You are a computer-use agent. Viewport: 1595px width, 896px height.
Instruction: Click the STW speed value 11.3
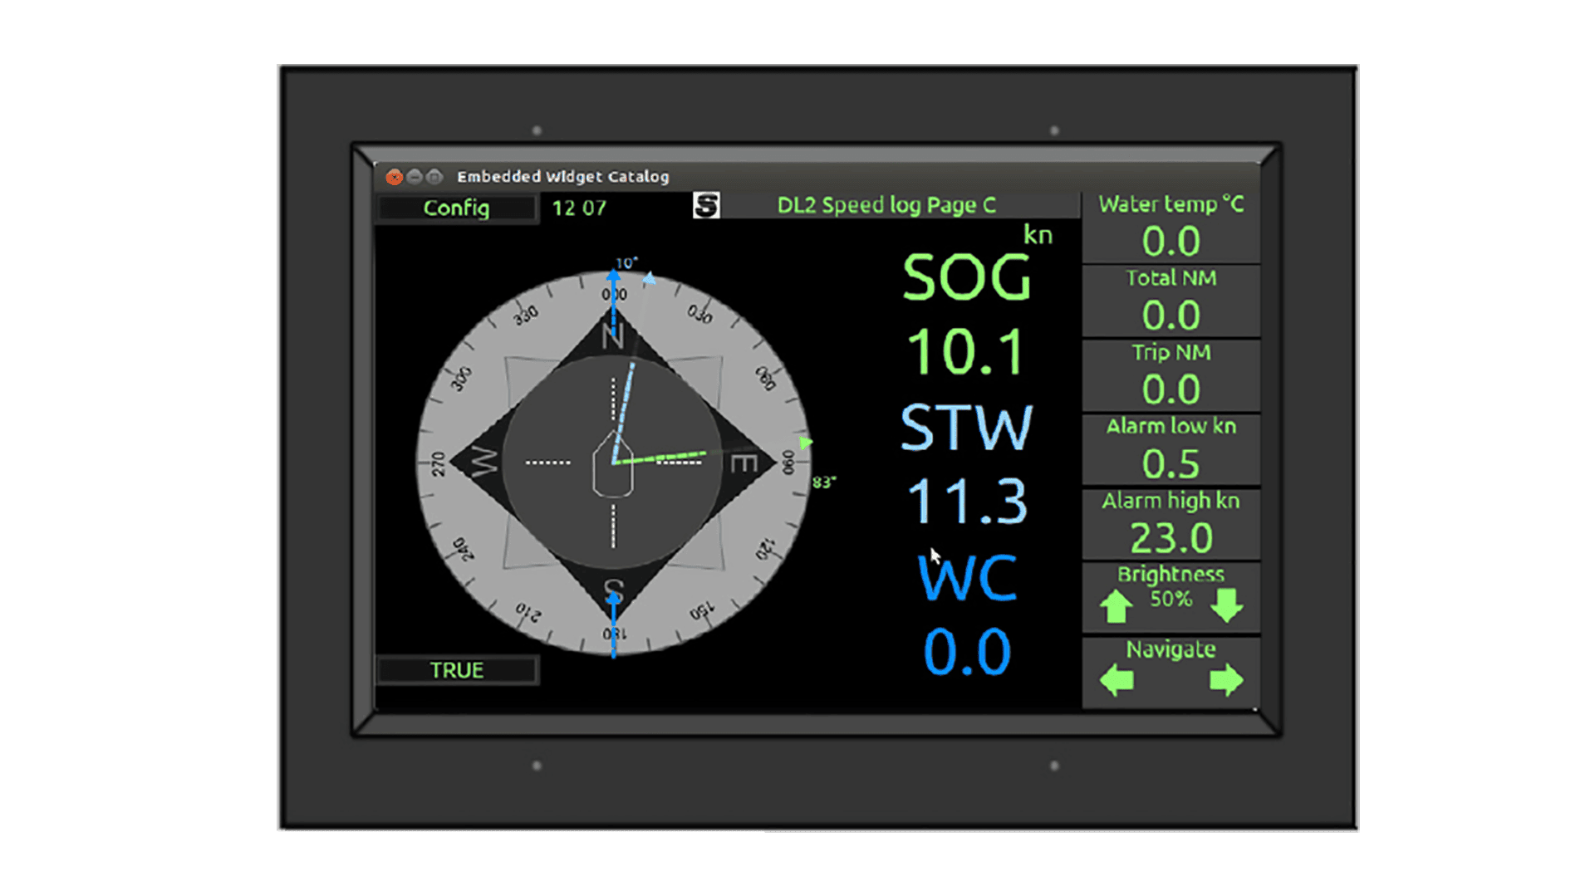coord(967,502)
